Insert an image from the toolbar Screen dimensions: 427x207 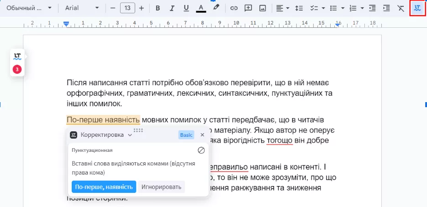coord(263,8)
